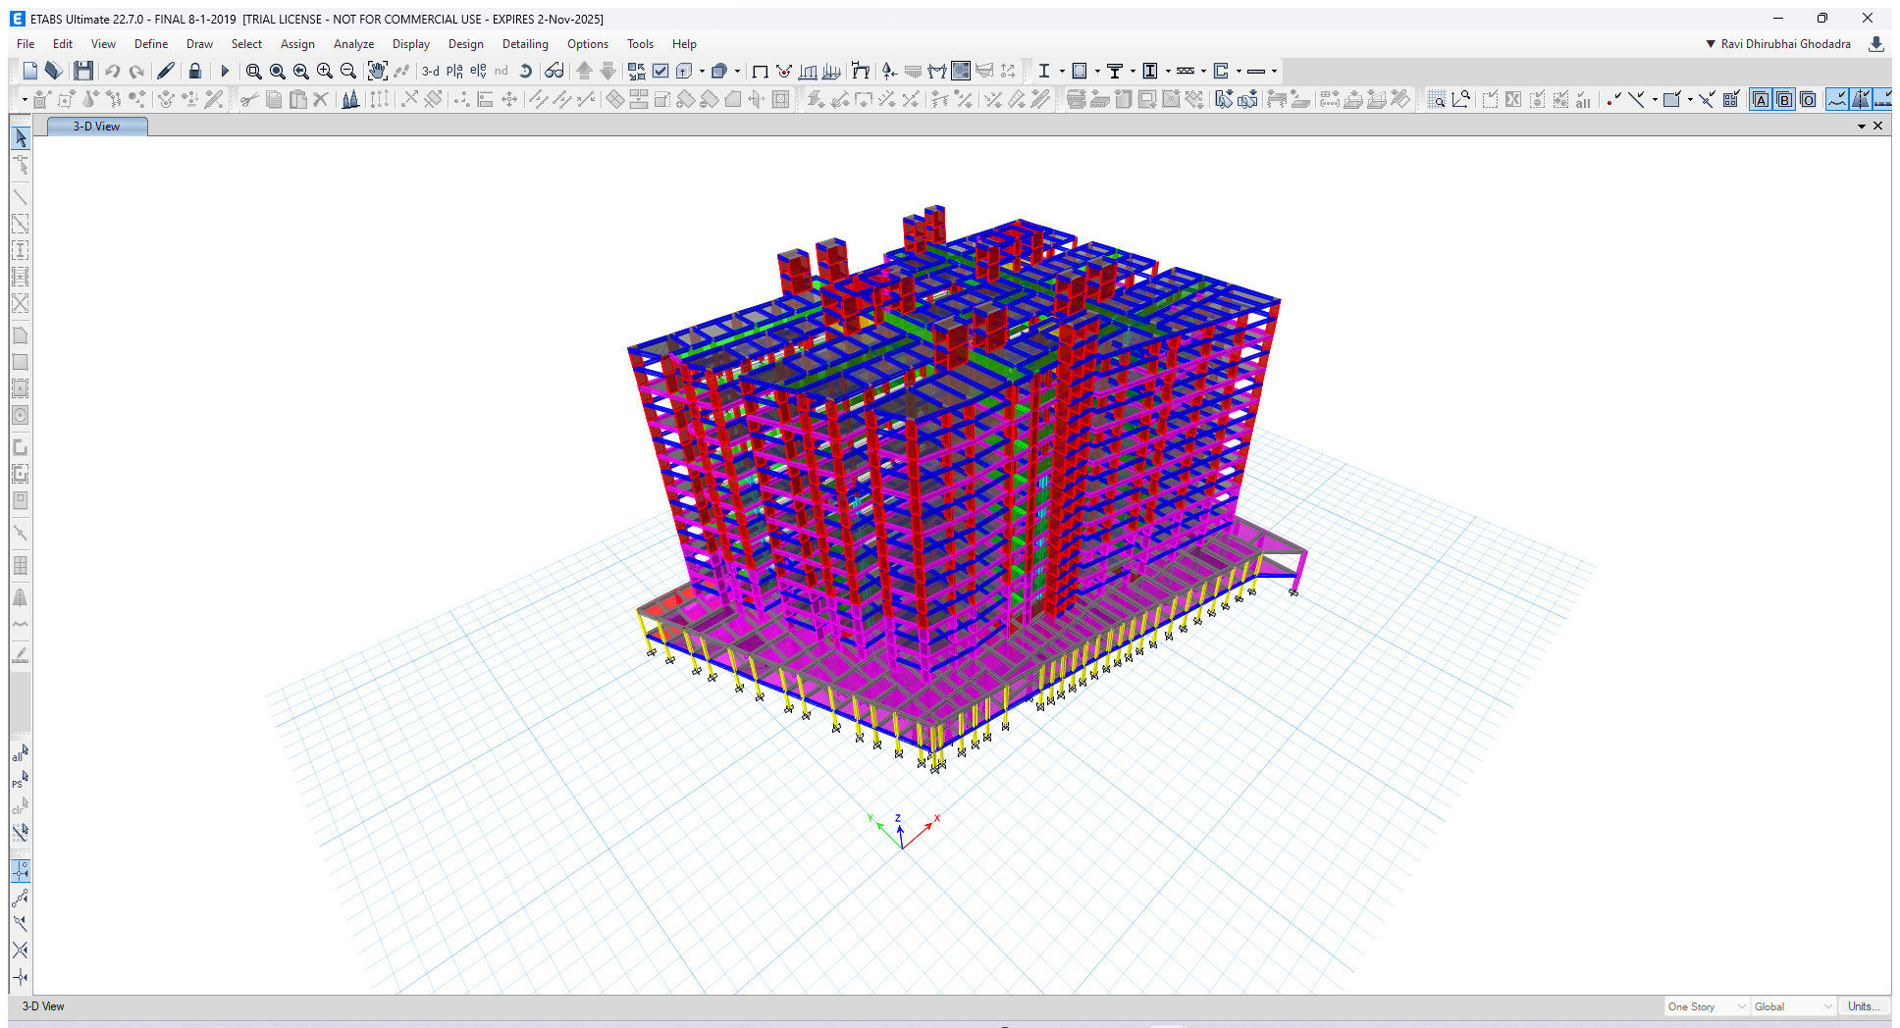Switch to 3-d view using toolbar button

point(431,71)
